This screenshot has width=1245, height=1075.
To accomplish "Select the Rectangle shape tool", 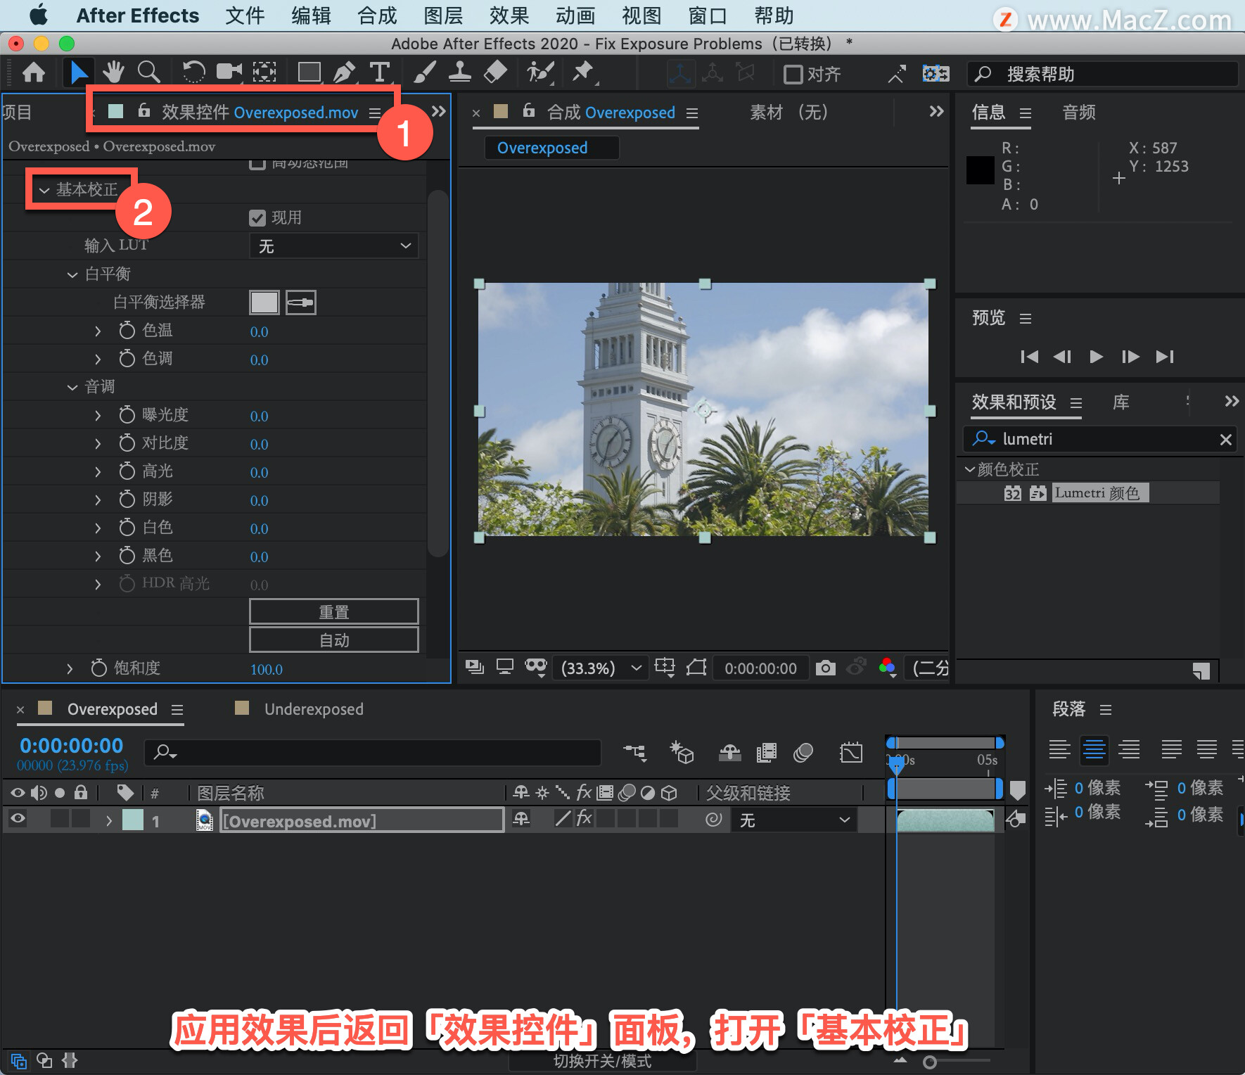I will click(309, 72).
